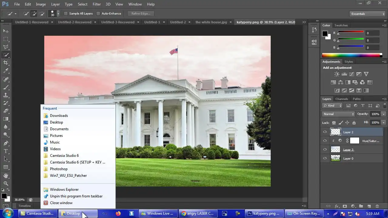Viewport: 388px width, 218px height.
Task: Click the red R color slider
Action: coord(351,32)
